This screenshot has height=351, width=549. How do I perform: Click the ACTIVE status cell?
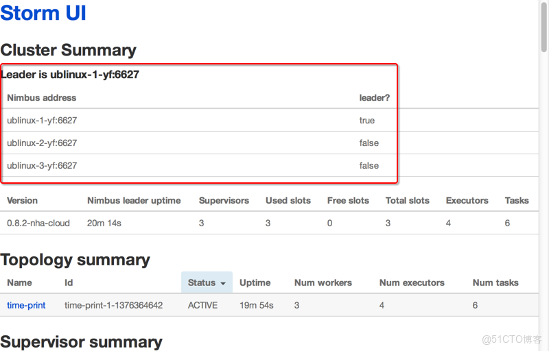202,305
